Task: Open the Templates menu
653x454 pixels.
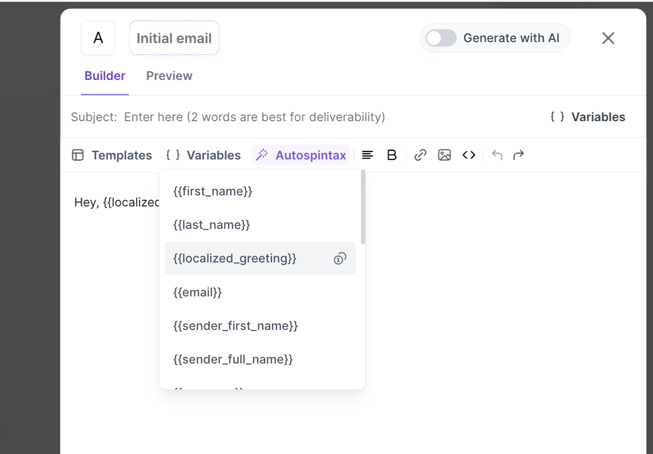Action: (x=112, y=155)
